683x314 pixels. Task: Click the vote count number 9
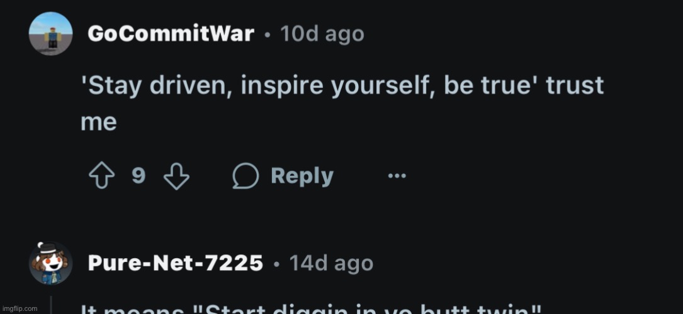click(138, 176)
